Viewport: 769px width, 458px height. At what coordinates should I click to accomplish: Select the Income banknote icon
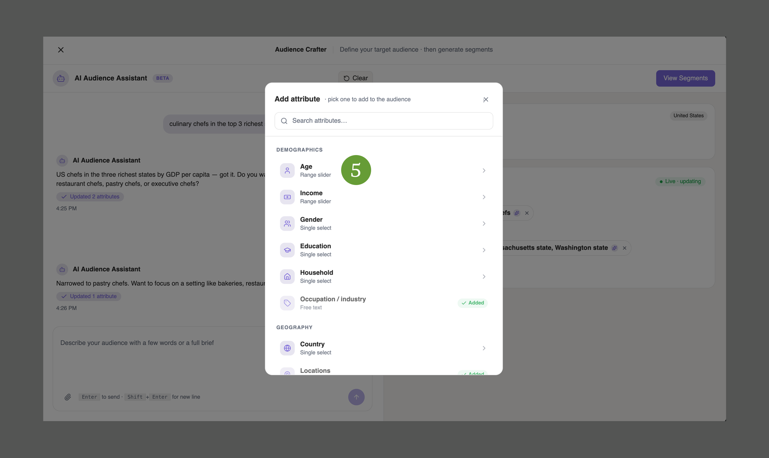tap(287, 197)
